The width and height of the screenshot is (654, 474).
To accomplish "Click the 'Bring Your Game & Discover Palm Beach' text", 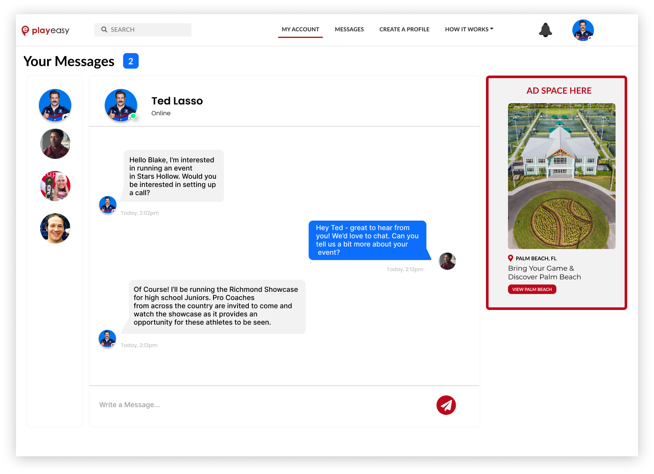I will coord(544,272).
